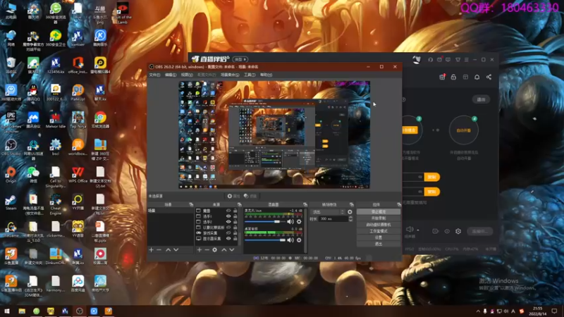Move the scene up in the Scenes panel
564x317 pixels.
pos(168,249)
